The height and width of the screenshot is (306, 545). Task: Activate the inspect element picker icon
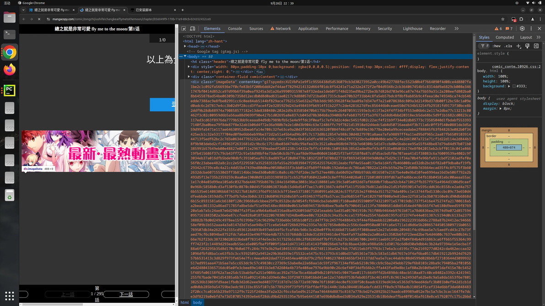(183, 28)
